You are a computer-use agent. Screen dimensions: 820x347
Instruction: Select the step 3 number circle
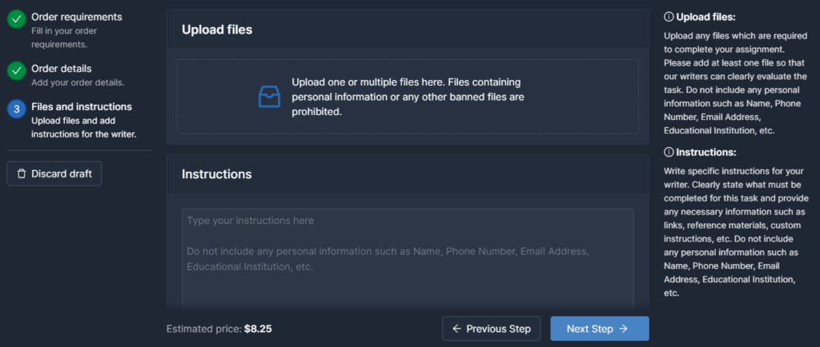[x=16, y=109]
